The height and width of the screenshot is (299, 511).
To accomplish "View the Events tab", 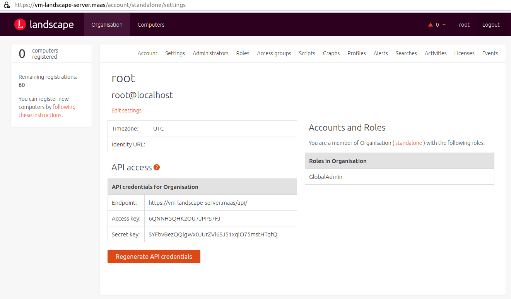I will (490, 53).
